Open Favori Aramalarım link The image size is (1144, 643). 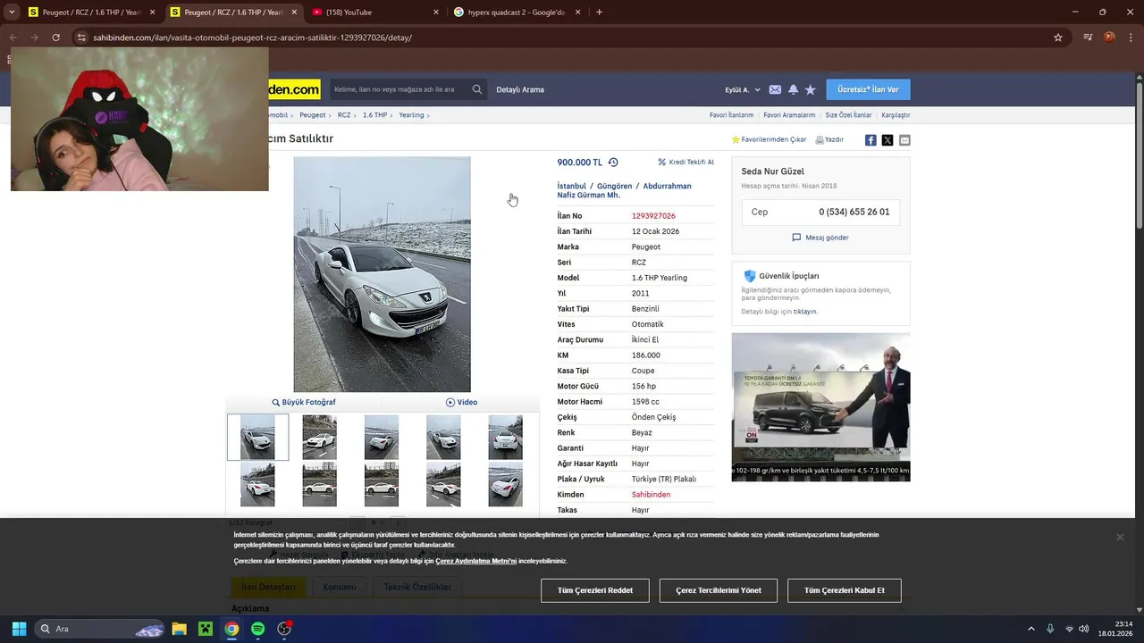pos(789,115)
